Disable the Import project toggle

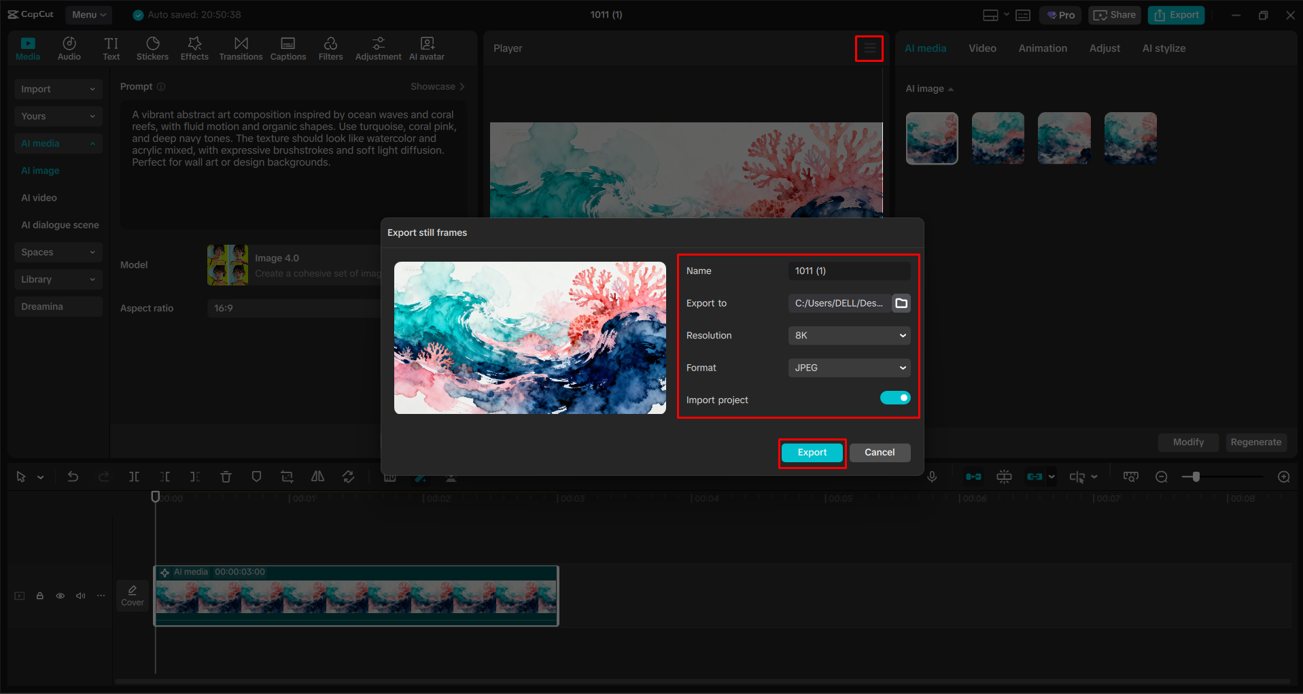(895, 397)
